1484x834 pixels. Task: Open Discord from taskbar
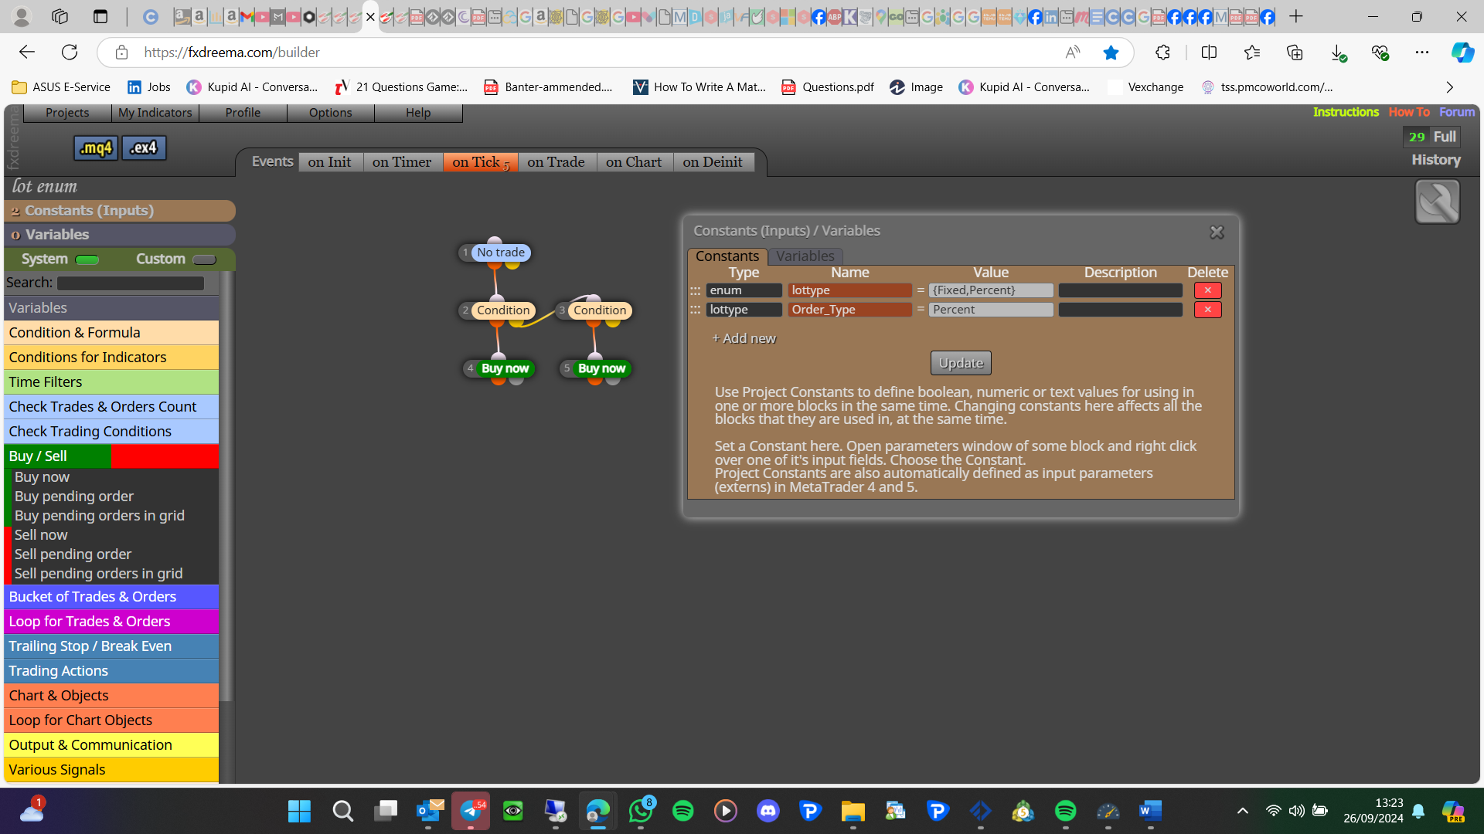coord(768,811)
